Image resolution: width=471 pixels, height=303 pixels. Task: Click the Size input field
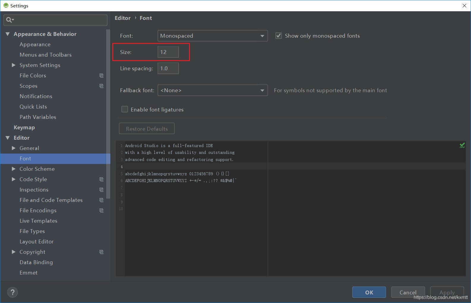(x=168, y=52)
